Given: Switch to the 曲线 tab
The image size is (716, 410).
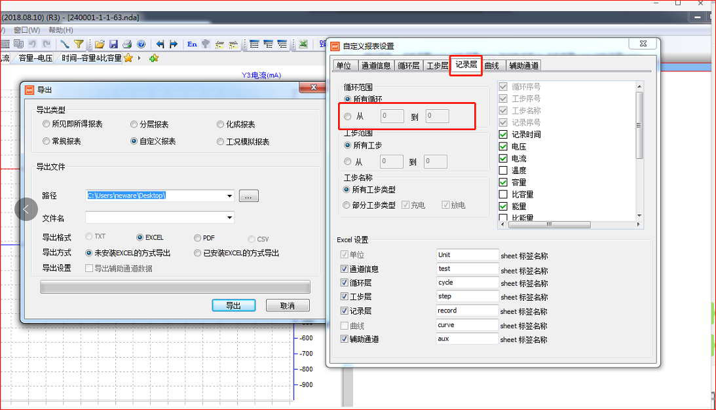Looking at the screenshot, I should [x=492, y=65].
